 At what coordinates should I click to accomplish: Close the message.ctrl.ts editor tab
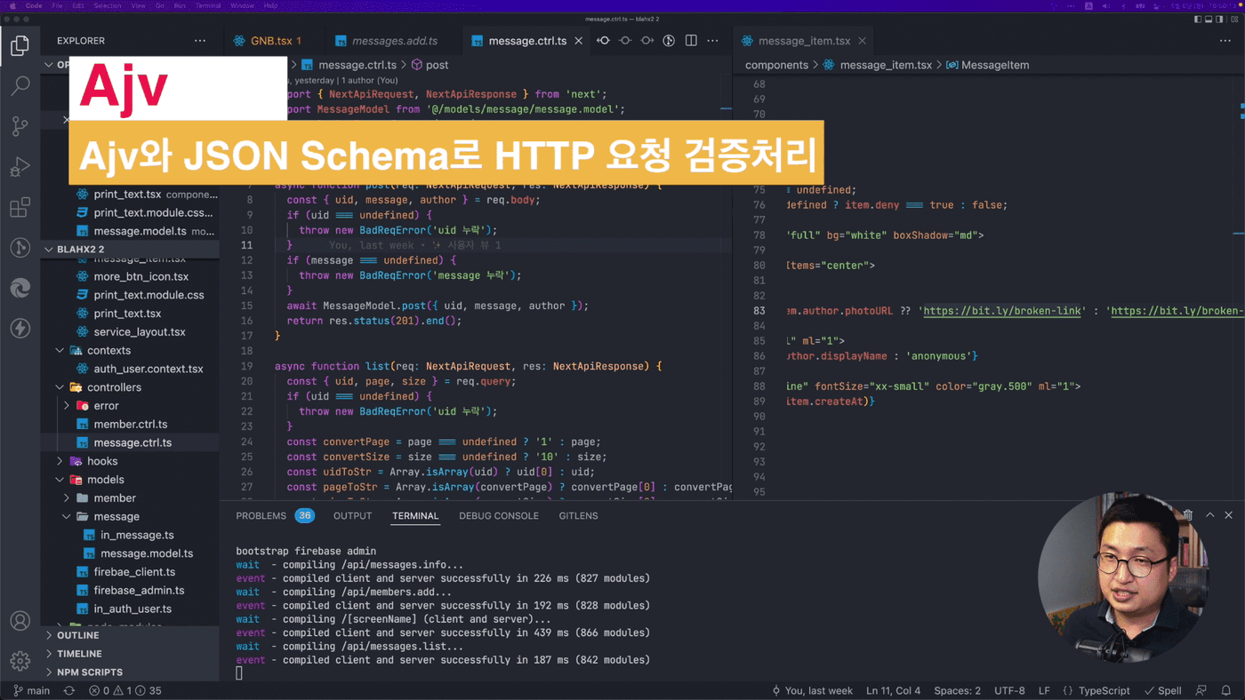[579, 41]
